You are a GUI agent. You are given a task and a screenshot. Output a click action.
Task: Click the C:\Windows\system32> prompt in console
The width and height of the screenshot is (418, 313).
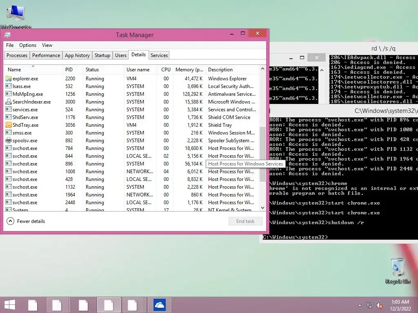[296, 237]
